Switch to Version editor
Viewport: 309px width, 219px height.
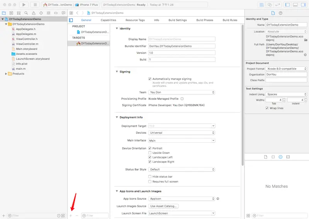(278, 5)
